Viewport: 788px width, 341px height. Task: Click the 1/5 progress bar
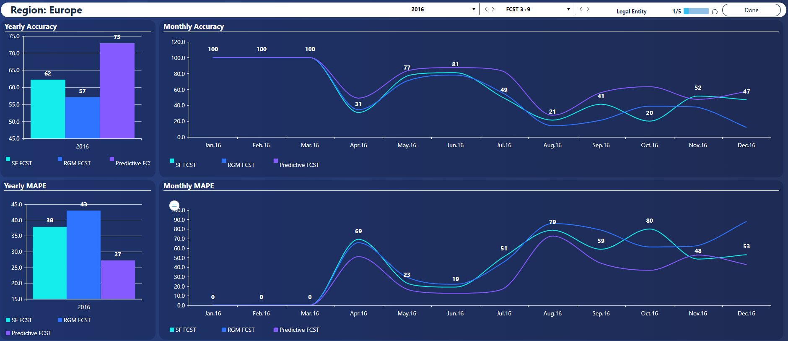[x=696, y=11]
